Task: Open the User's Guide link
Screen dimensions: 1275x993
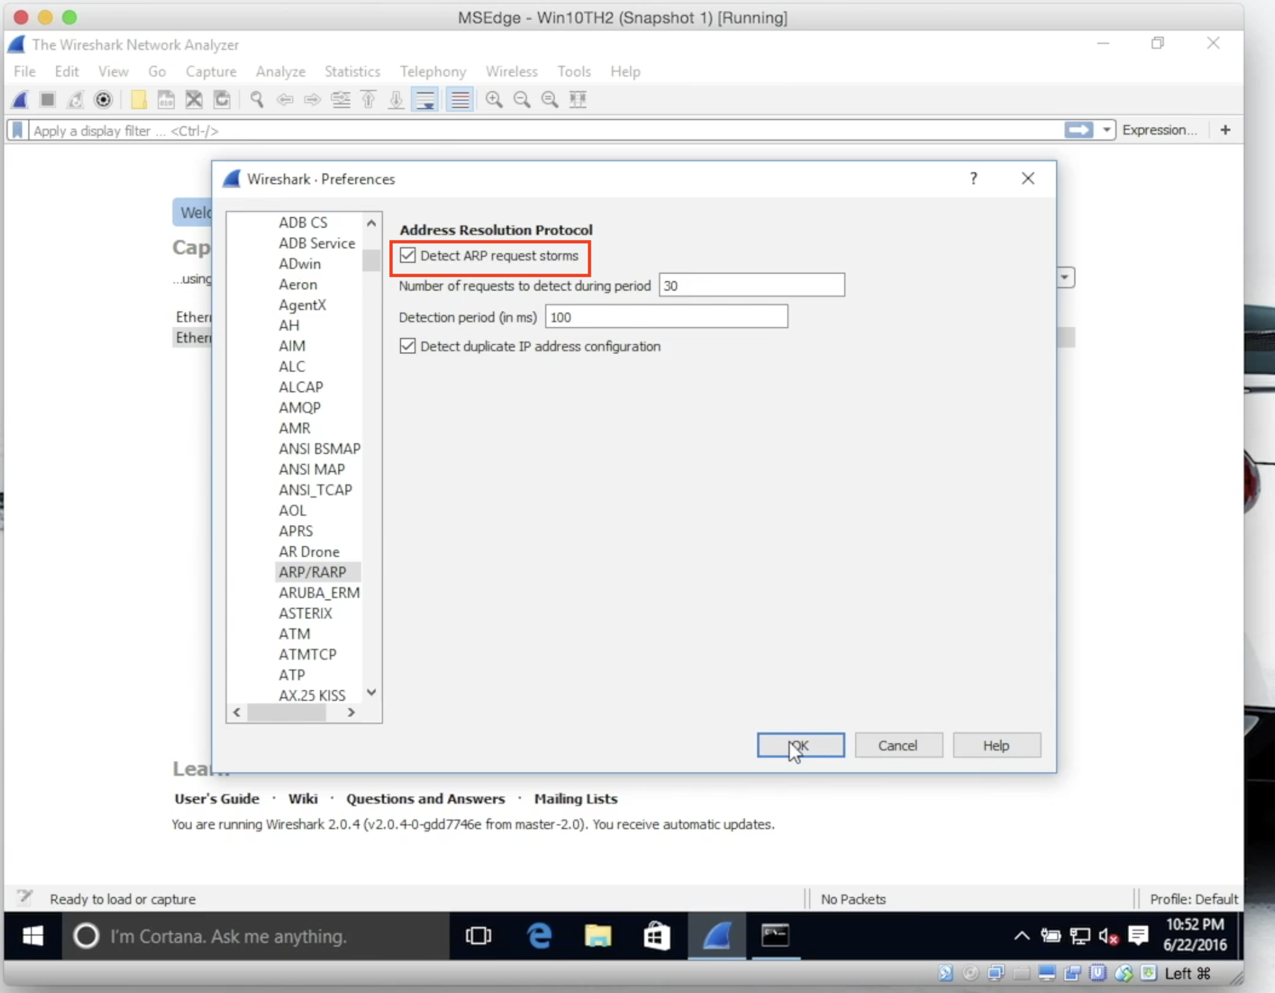Action: coord(217,799)
